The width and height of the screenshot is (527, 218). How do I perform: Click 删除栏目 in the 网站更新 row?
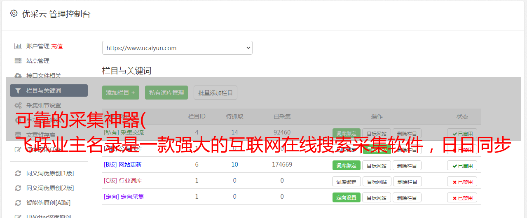point(407,165)
